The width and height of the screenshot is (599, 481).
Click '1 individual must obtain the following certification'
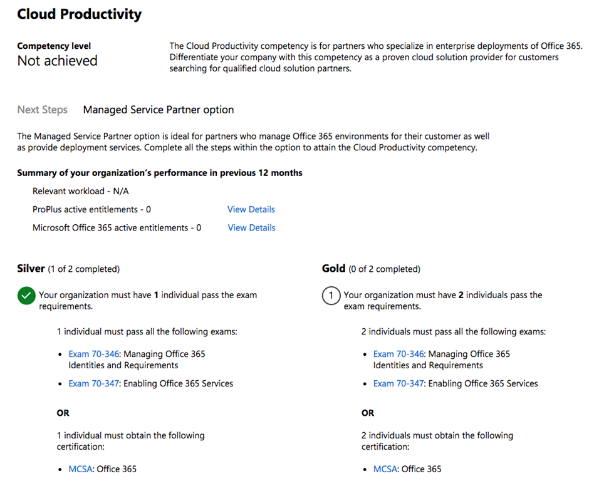click(x=131, y=441)
